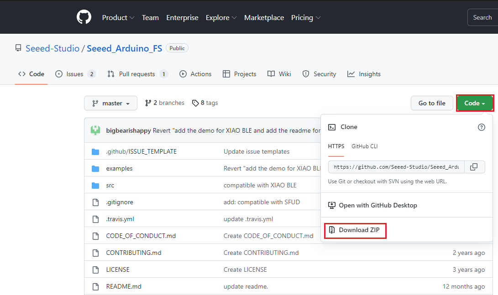The height and width of the screenshot is (295, 498).
Task: Open the 'update readme.' commit message
Action: [246, 286]
